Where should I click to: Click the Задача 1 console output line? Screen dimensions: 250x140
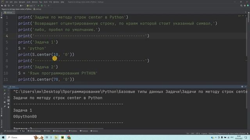tap(23, 110)
